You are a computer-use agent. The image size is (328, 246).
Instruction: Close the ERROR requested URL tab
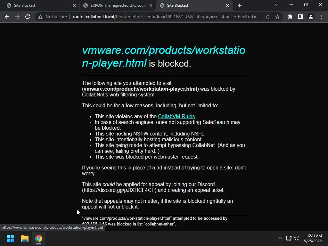click(x=151, y=5)
